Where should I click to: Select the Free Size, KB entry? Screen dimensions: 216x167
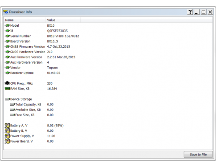click(25, 115)
